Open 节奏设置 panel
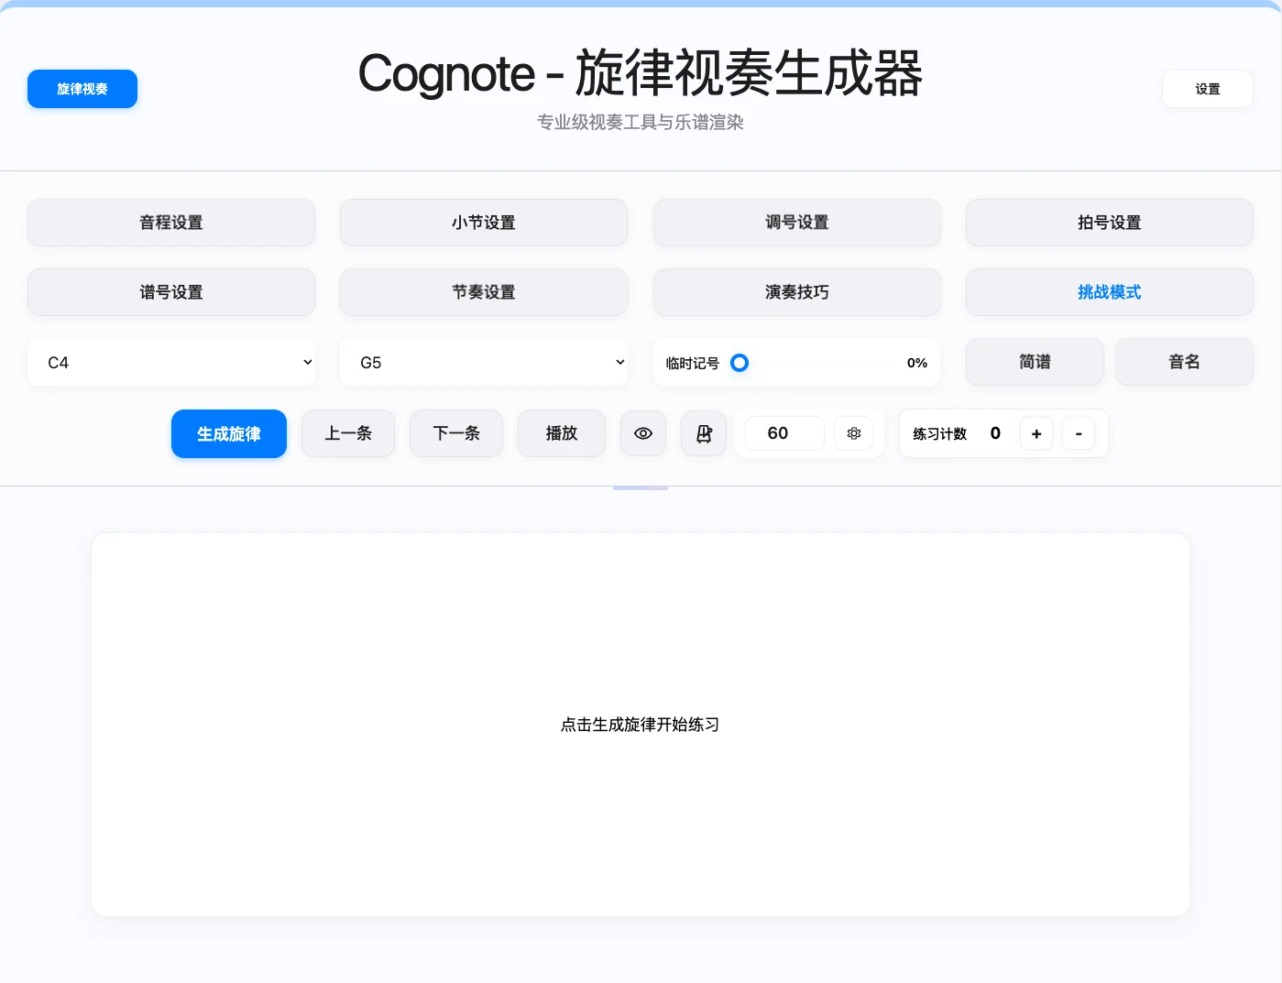Screen dimensions: 1282x983 (x=484, y=292)
